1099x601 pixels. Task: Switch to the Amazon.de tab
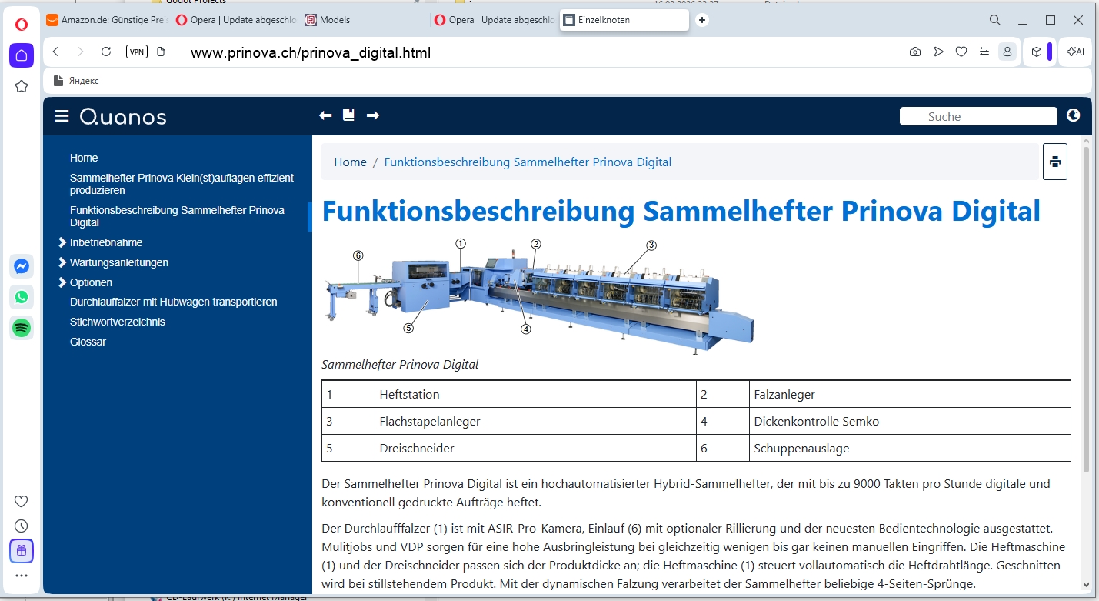[x=107, y=20]
